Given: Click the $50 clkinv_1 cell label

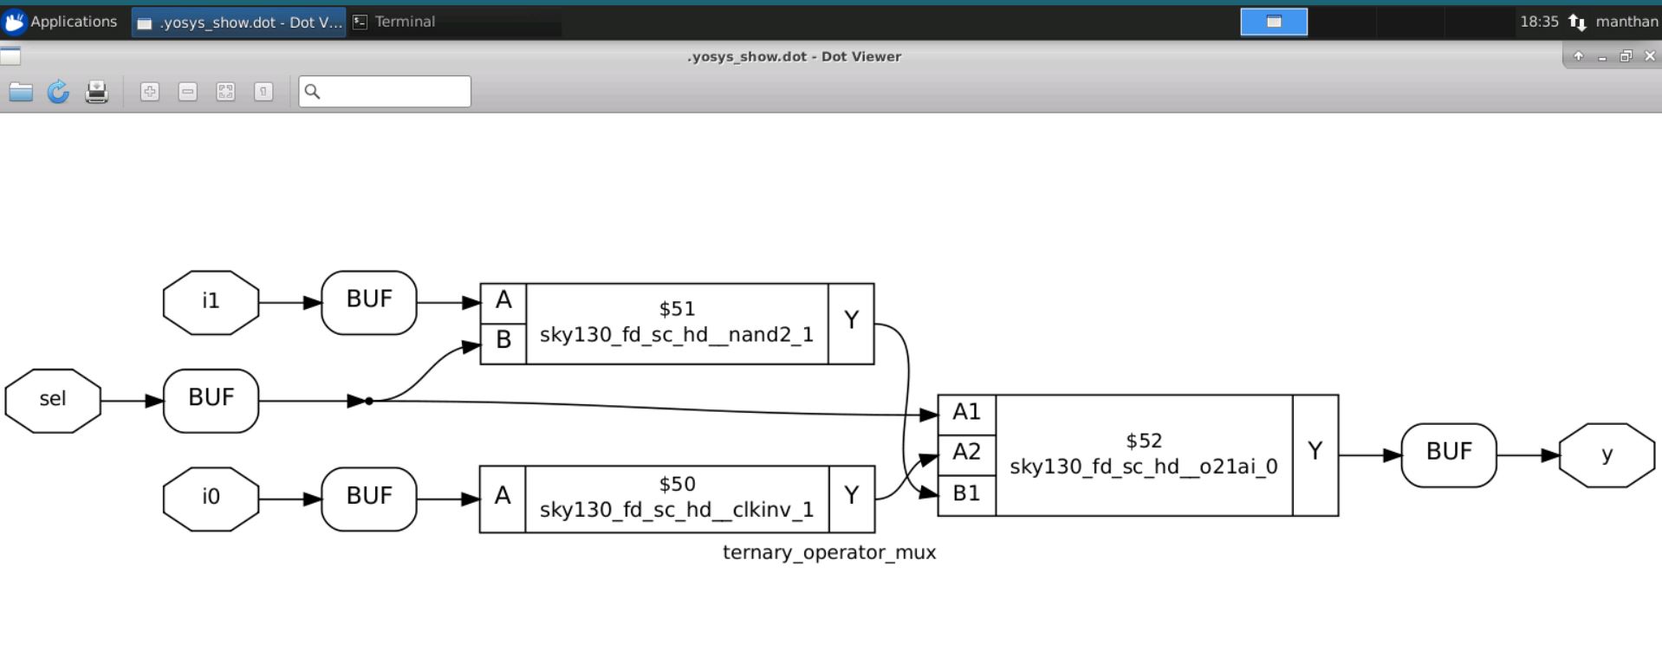Looking at the screenshot, I should pos(677,499).
